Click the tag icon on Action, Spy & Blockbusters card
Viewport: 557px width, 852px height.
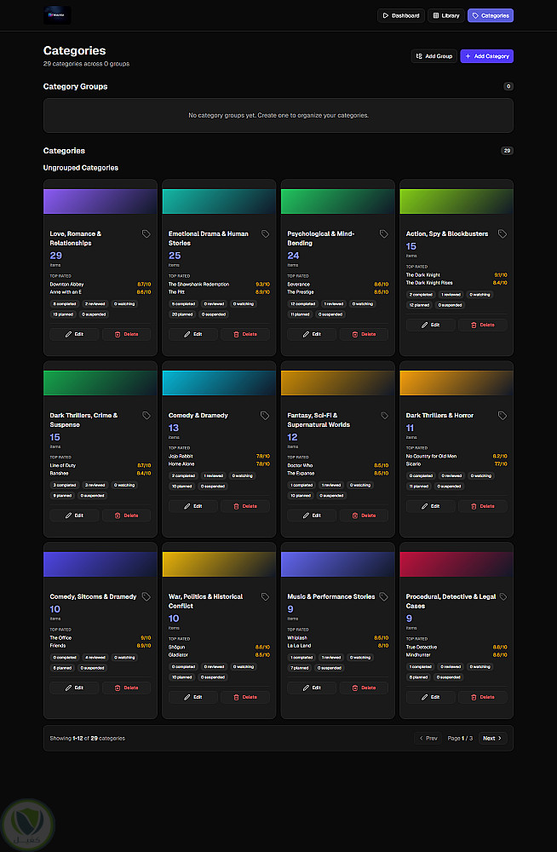(x=502, y=233)
